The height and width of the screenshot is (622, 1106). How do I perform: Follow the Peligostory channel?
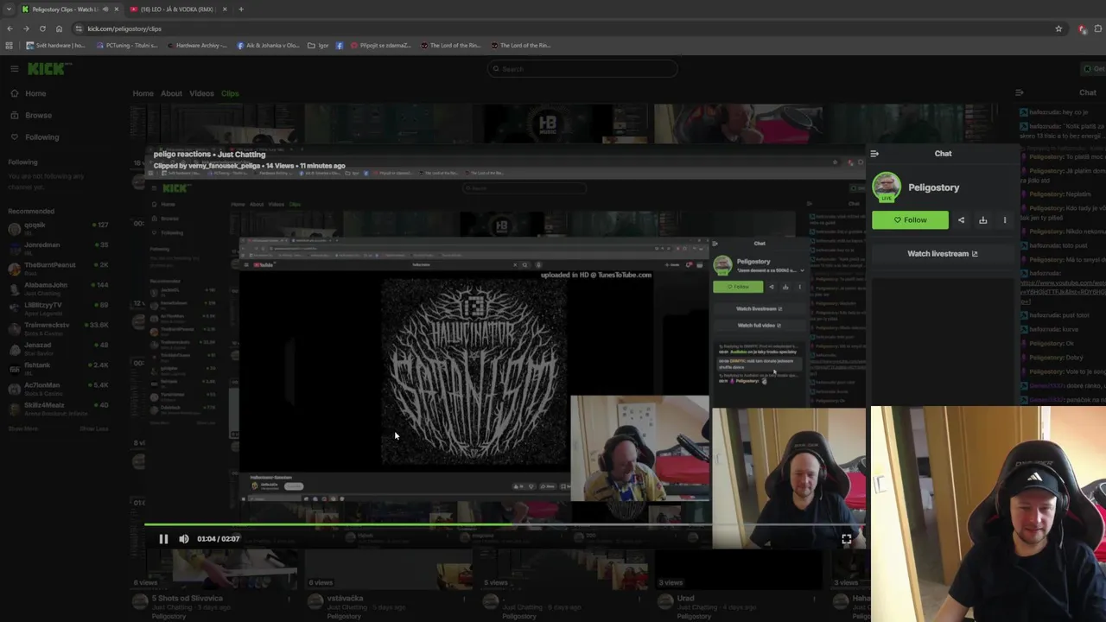coord(910,220)
